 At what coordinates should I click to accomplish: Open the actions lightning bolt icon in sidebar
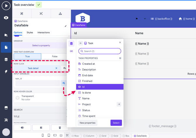(x=6, y=71)
